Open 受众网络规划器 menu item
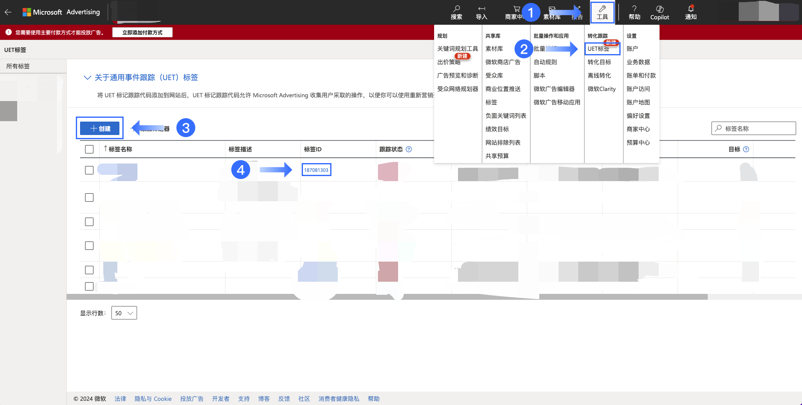Viewport: 802px width, 405px height. (x=458, y=89)
